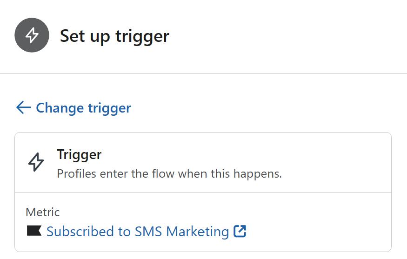Click "Profiles enter the flow when this happens" text
Screen dimensions: 407x259
point(169,174)
